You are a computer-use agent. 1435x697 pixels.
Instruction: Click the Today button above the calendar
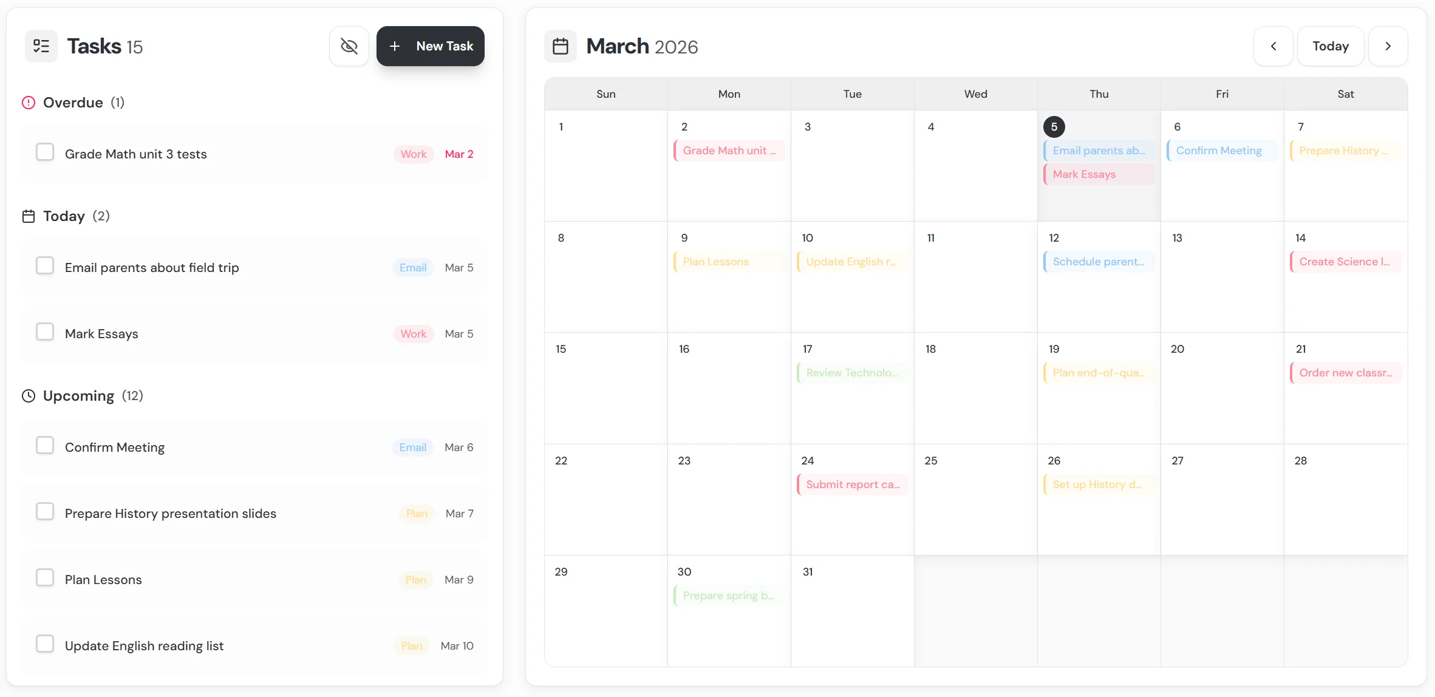click(x=1330, y=46)
